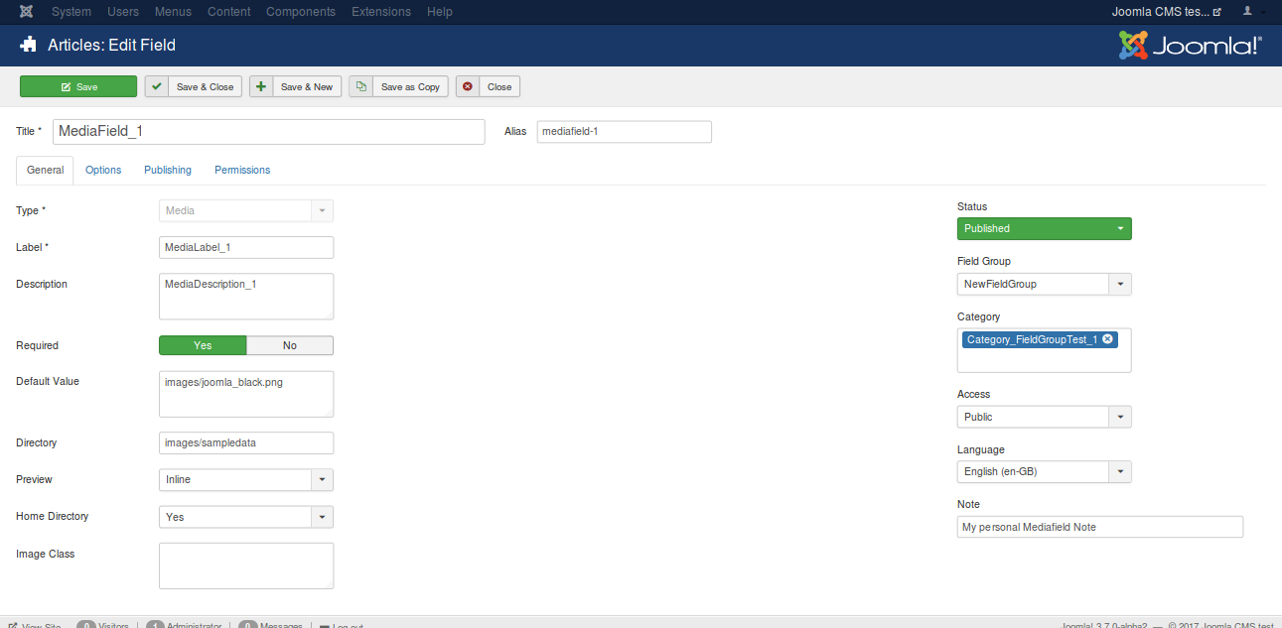Screen dimensions: 1282x628
Task: Set Required to Yes
Action: pyautogui.click(x=203, y=345)
